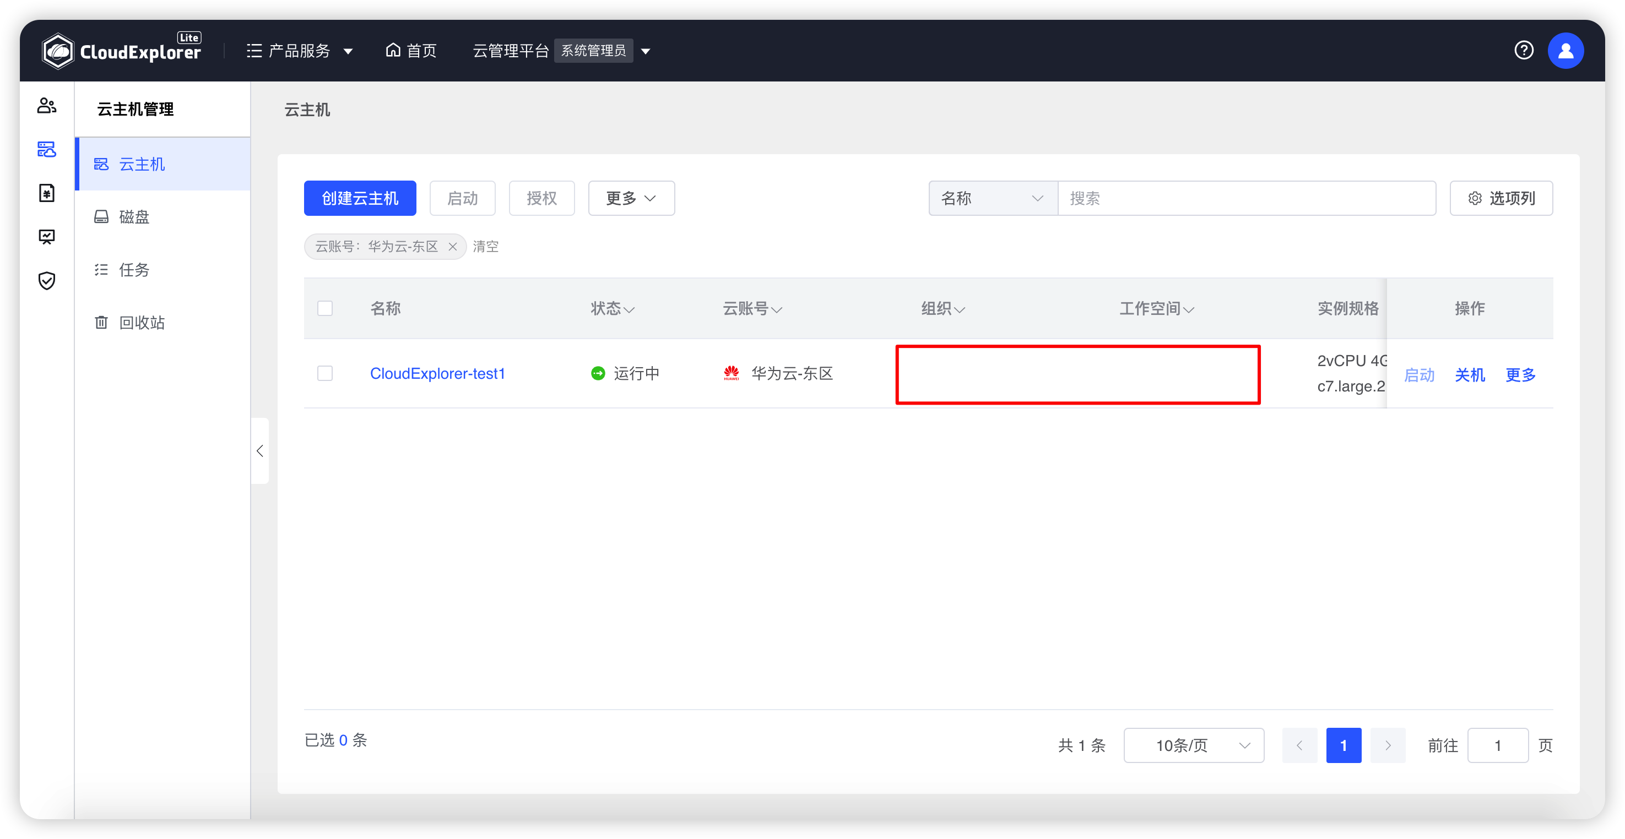Click the 名称 column header
1625x839 pixels.
tap(385, 308)
